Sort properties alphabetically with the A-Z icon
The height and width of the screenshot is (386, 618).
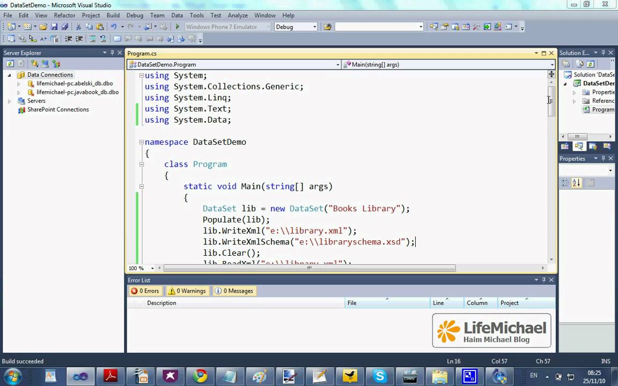pos(576,183)
